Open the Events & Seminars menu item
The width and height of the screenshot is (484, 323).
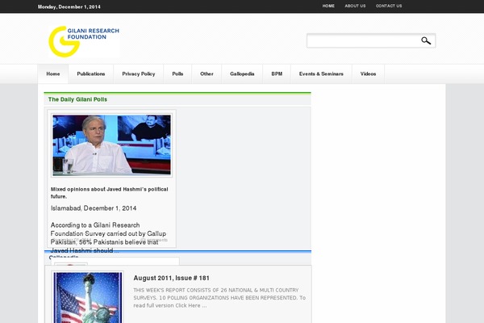click(x=321, y=73)
